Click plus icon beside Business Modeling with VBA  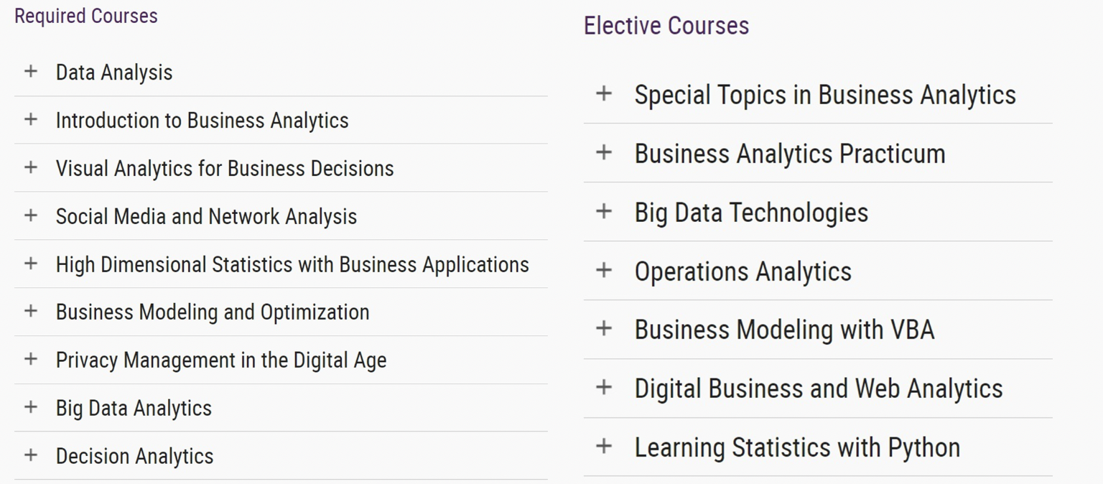[604, 328]
